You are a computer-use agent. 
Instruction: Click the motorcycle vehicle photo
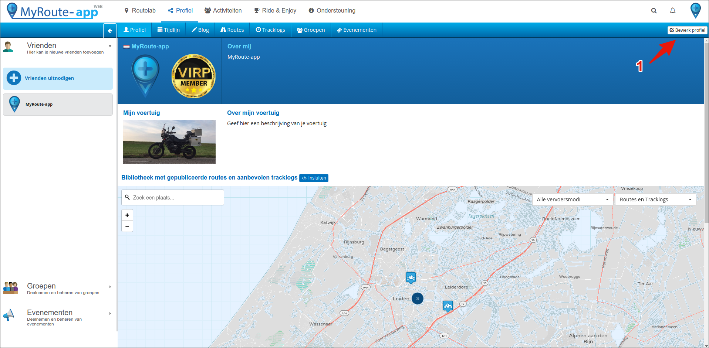pyautogui.click(x=169, y=142)
